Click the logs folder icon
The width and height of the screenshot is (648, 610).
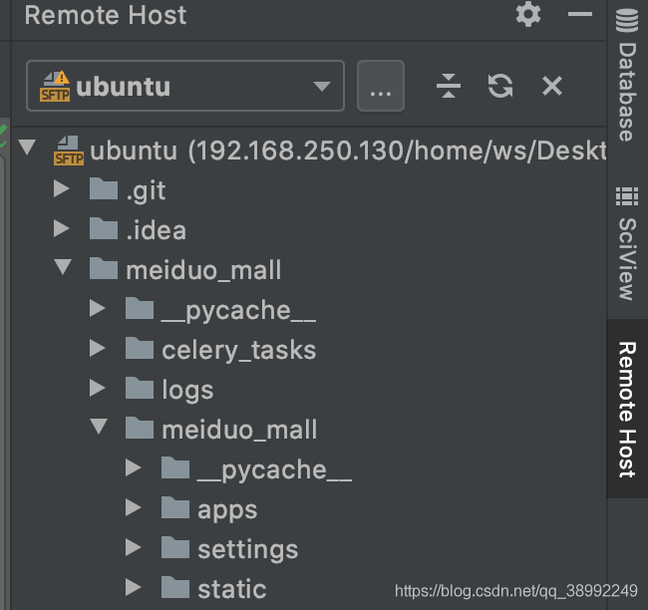point(140,388)
